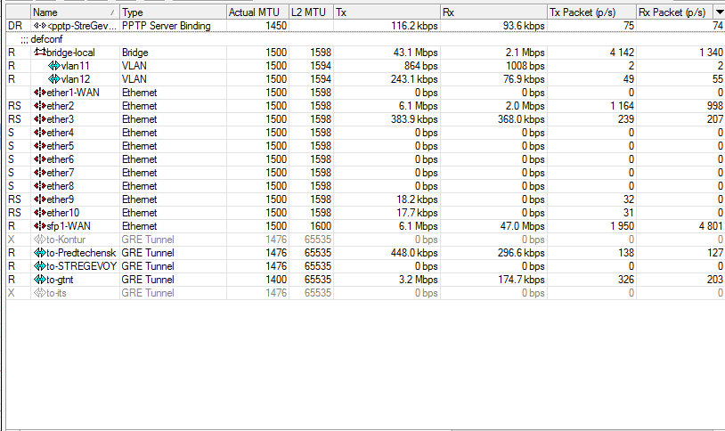725x431 pixels.
Task: Click the ether7 ethernet icon
Action: [x=40, y=173]
